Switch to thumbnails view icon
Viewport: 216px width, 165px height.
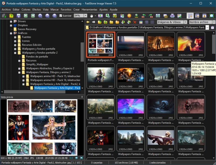[x=141, y=22]
